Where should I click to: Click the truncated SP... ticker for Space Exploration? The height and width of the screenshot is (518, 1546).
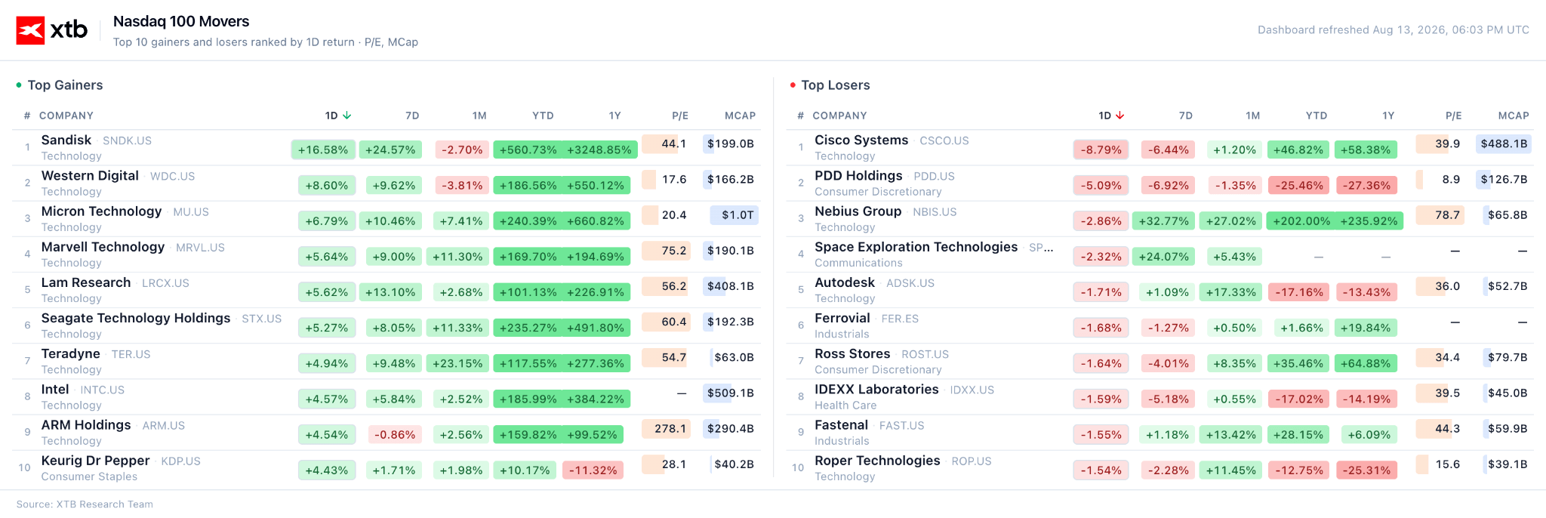click(x=1041, y=248)
